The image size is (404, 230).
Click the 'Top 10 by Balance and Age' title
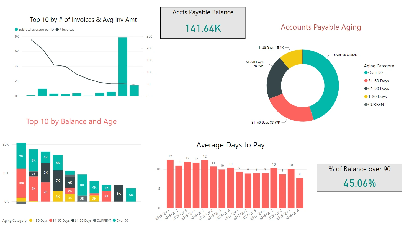71,121
